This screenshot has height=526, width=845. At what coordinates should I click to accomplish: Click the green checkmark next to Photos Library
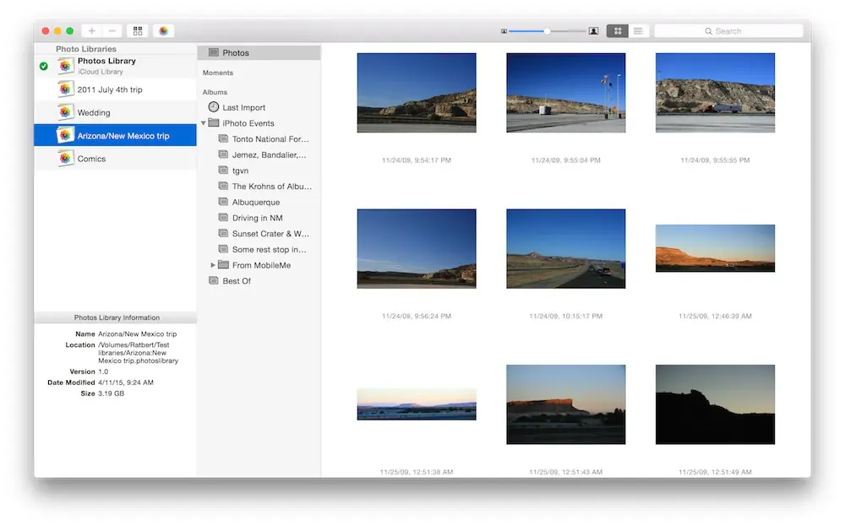pos(44,64)
